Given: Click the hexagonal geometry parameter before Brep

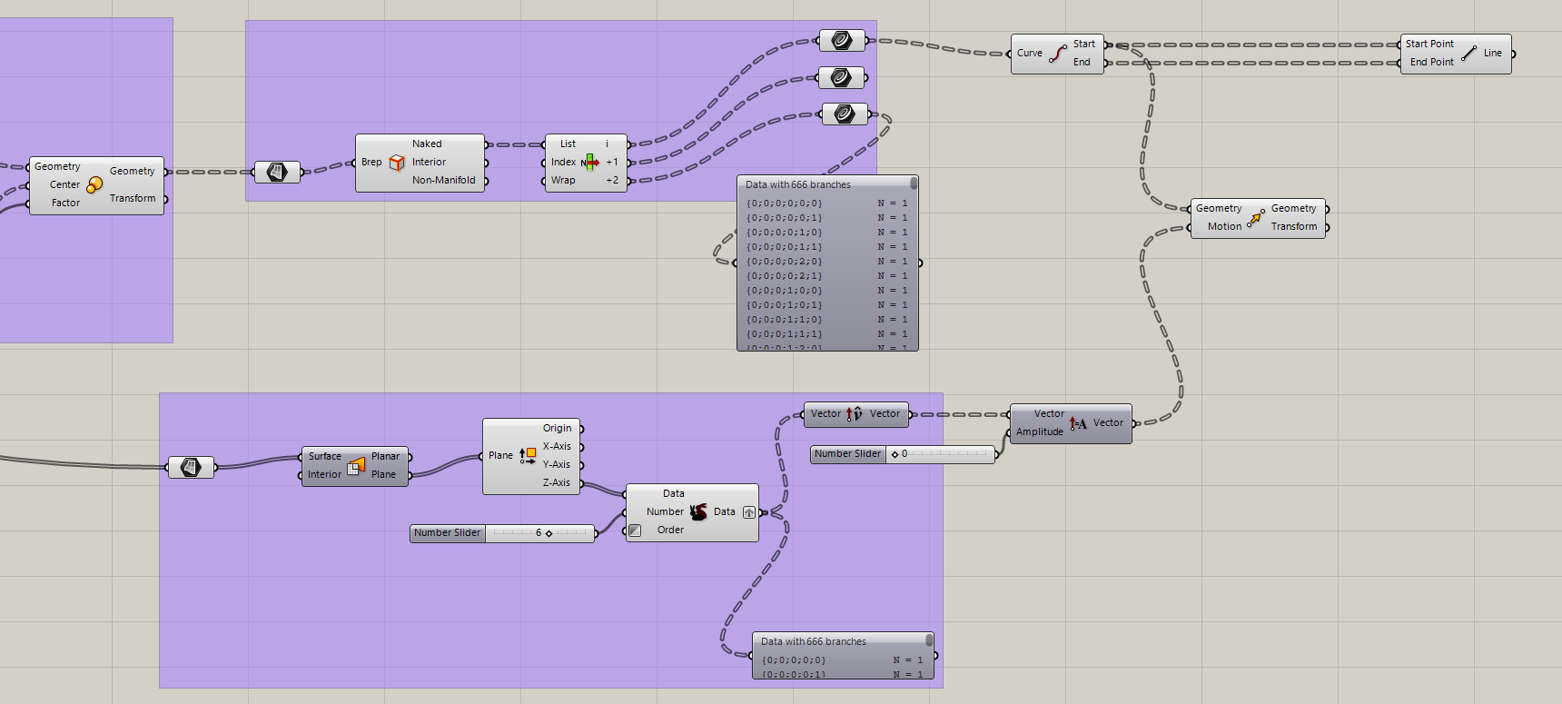Looking at the screenshot, I should coord(277,172).
